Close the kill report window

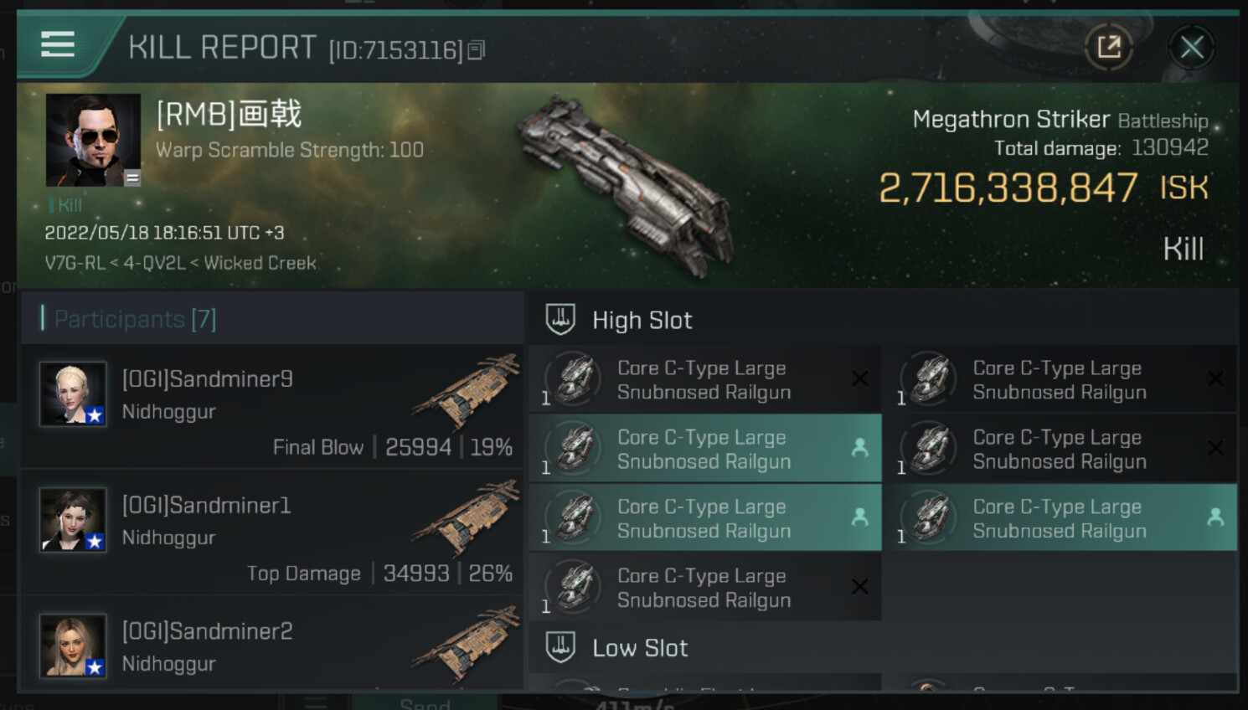[1191, 48]
